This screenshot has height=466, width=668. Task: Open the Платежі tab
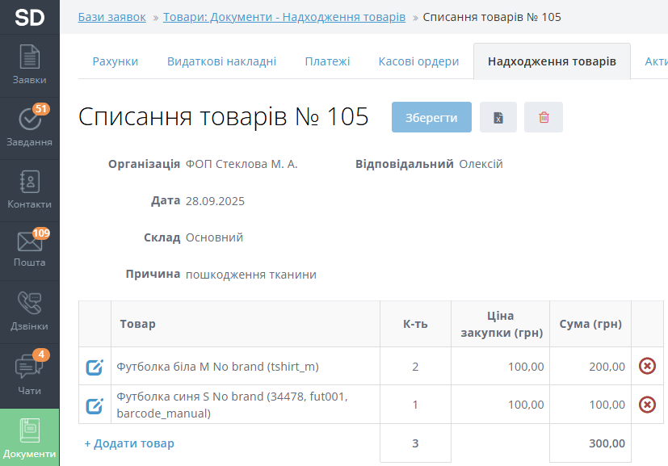click(327, 61)
